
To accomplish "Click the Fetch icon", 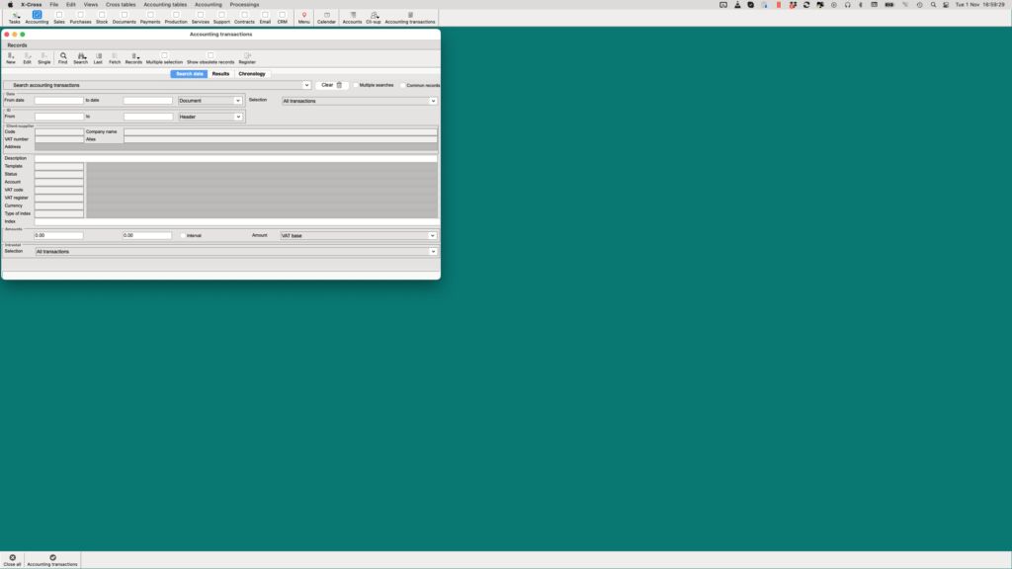I will tap(115, 56).
